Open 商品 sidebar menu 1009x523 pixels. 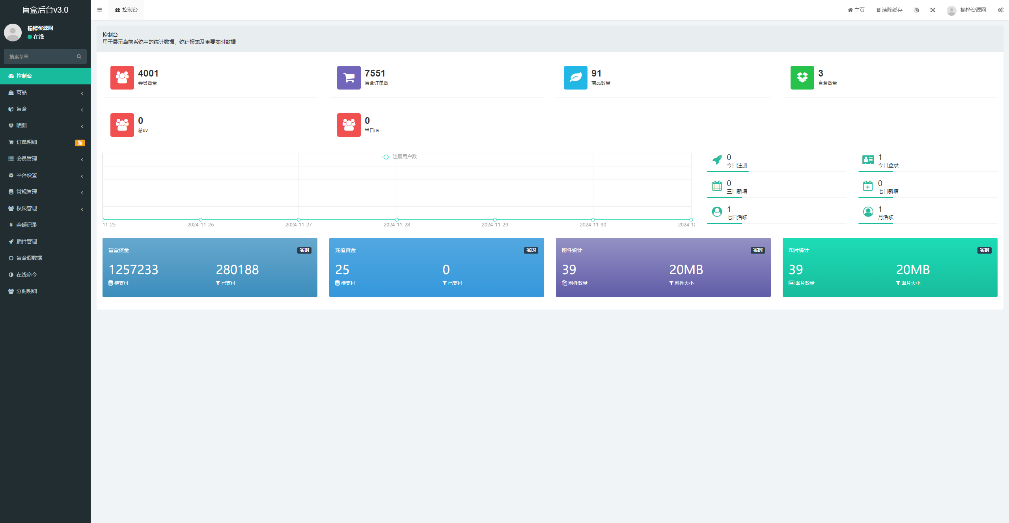[45, 92]
